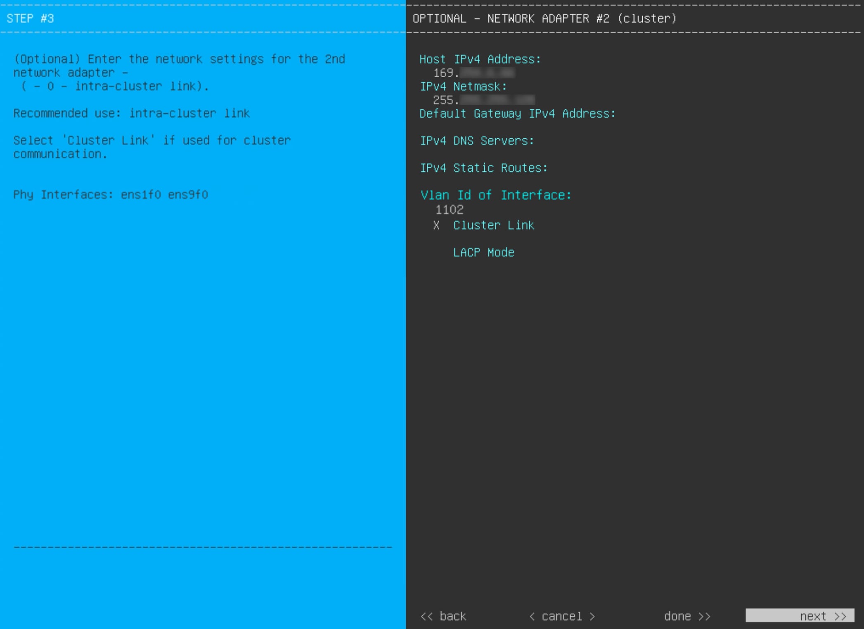Click the back button
This screenshot has height=629, width=864.
(443, 615)
